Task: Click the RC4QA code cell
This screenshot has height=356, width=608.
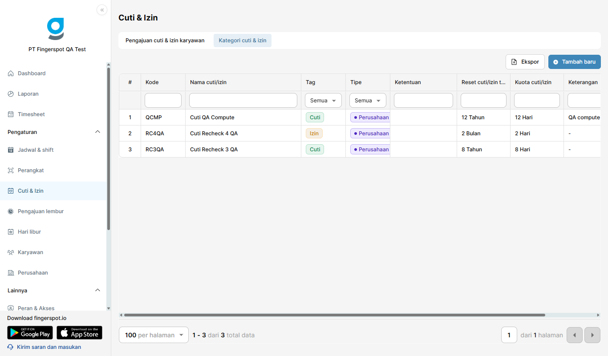Action: (163, 133)
